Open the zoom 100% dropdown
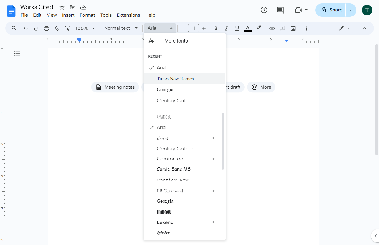Screen dimensions: 379x245 point(85,28)
